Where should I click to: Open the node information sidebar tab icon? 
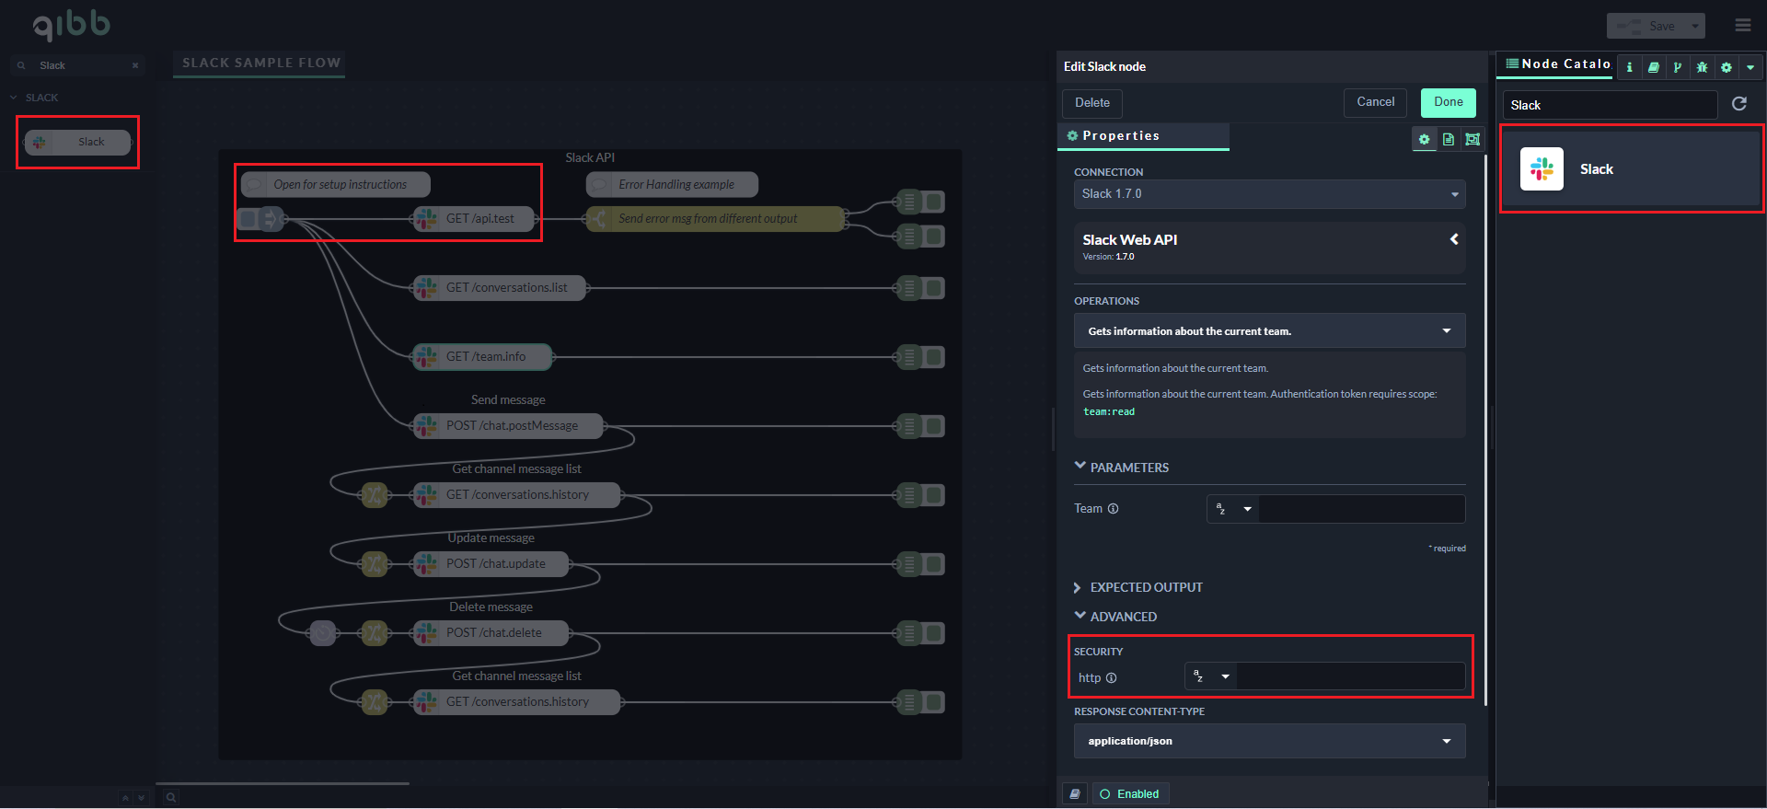pos(1629,67)
